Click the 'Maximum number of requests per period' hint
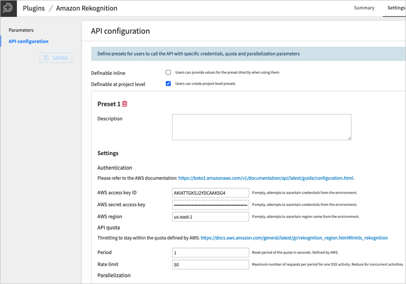This screenshot has height=284, width=406. tap(328, 264)
